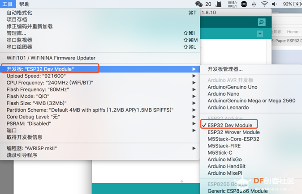Screen dimensions: 302x194
Task: Click the Bluetooth icon in the menu bar
Action: (x=254, y=4)
